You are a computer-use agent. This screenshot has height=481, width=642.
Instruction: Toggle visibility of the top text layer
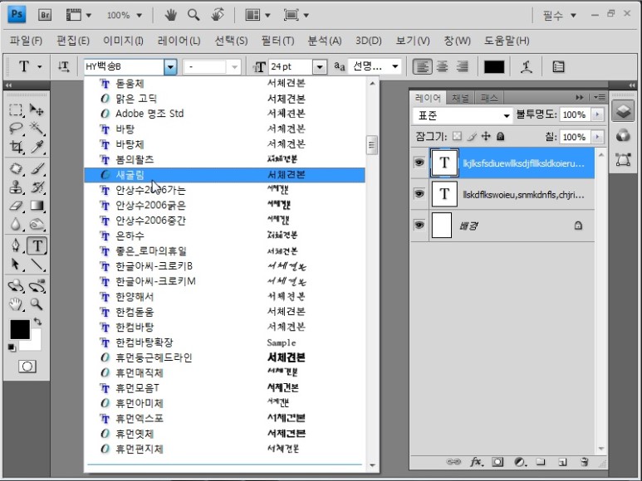tap(419, 163)
